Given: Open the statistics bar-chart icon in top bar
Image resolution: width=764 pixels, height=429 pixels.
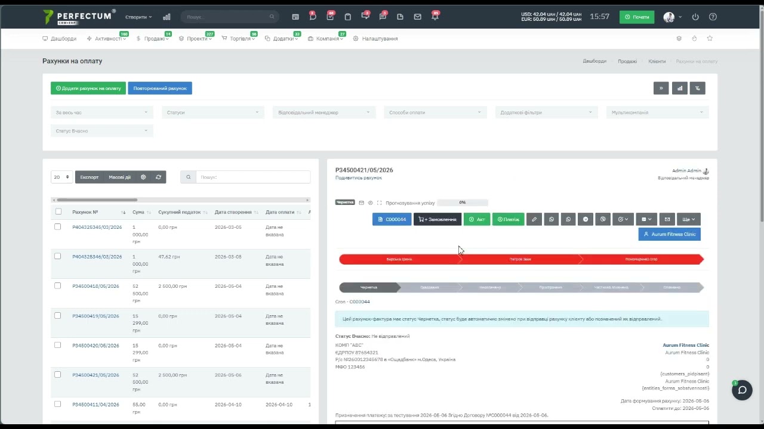Looking at the screenshot, I should point(167,17).
